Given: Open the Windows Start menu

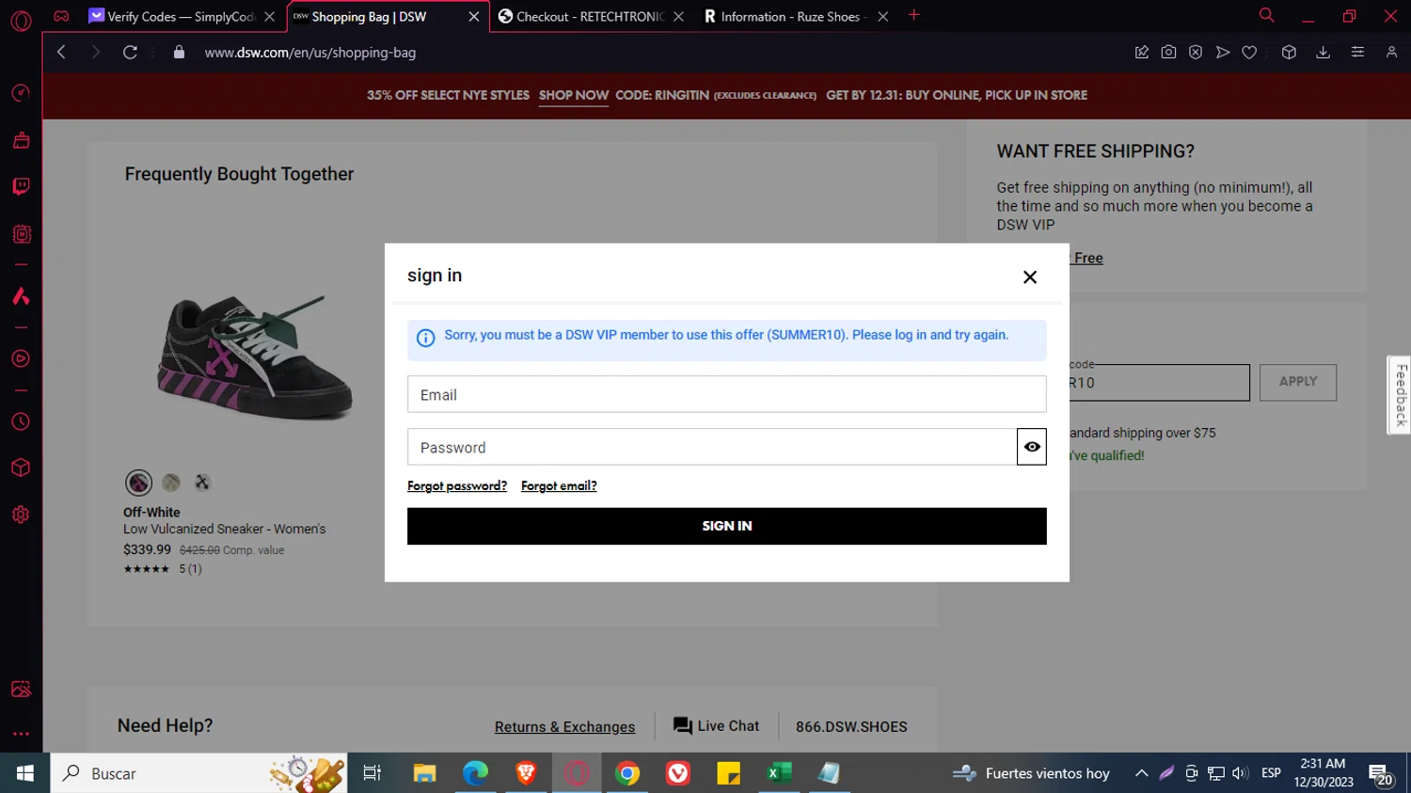Looking at the screenshot, I should click(24, 773).
